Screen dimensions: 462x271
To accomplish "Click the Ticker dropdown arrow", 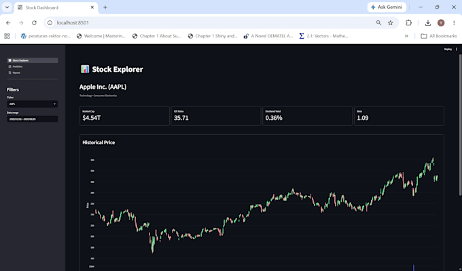I will point(54,104).
